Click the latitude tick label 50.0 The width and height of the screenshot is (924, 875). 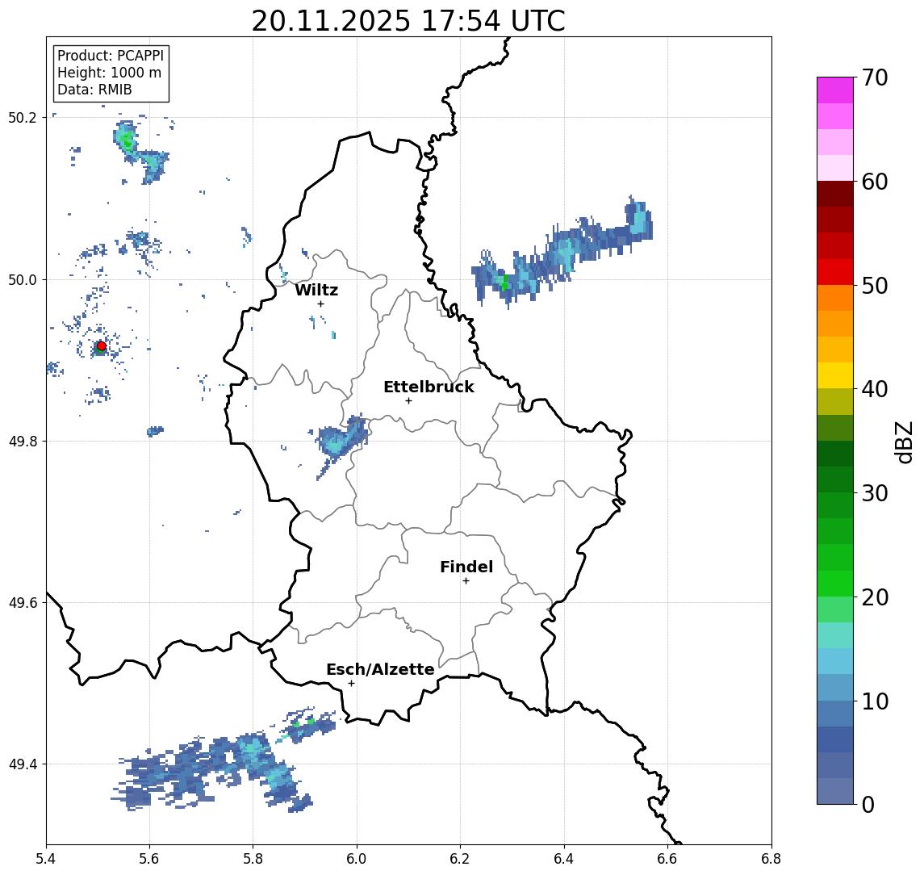[x=23, y=279]
